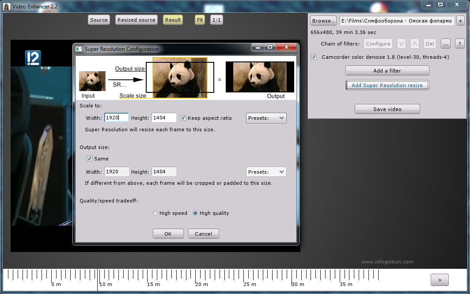Click the plus button beside file path

(x=460, y=21)
